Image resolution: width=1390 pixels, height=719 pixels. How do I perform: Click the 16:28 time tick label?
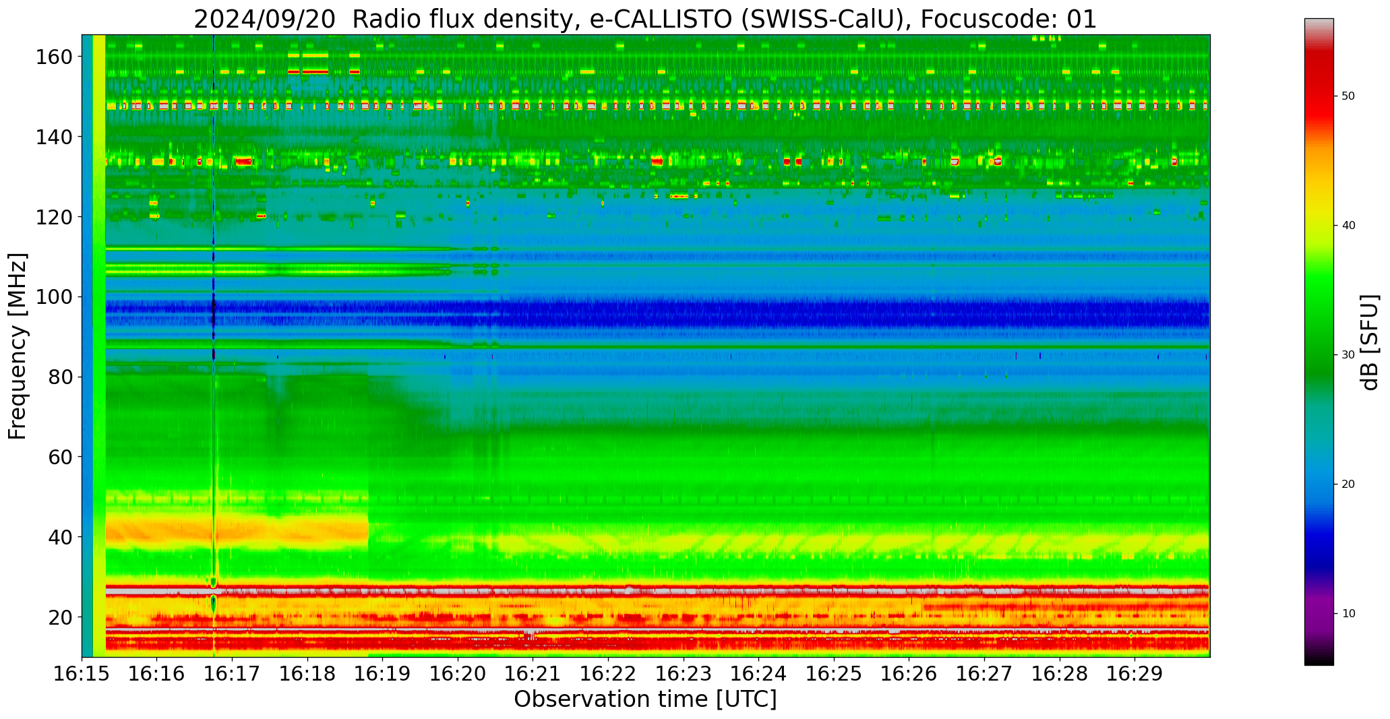point(1059,674)
